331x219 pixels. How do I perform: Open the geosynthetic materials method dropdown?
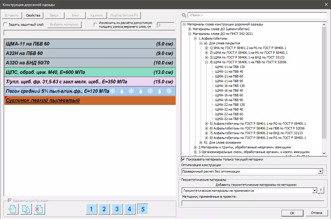point(314,191)
